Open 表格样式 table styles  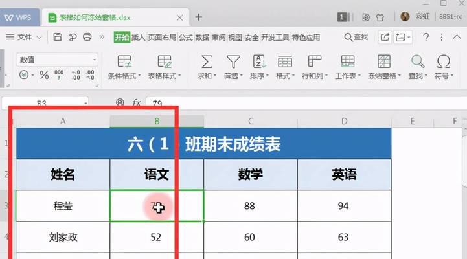[165, 67]
